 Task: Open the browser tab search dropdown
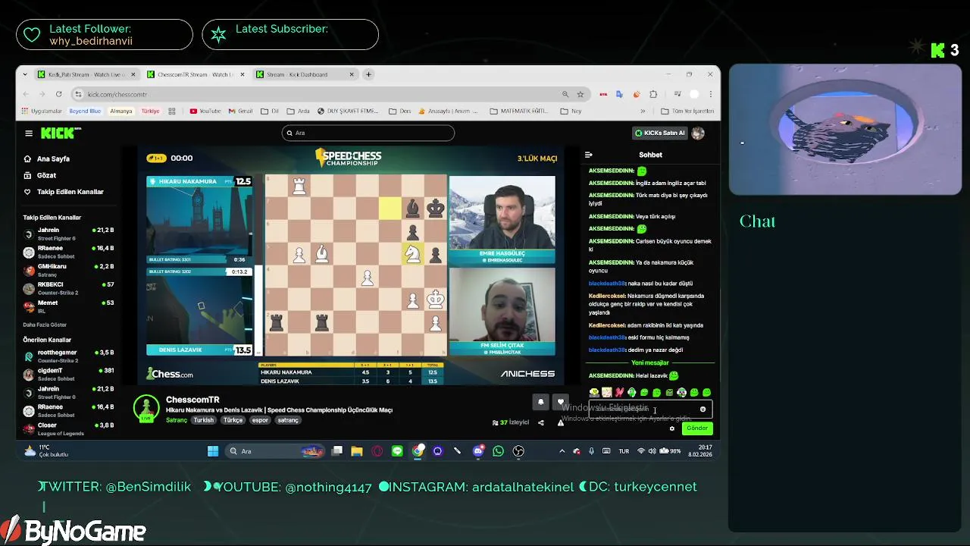(25, 74)
